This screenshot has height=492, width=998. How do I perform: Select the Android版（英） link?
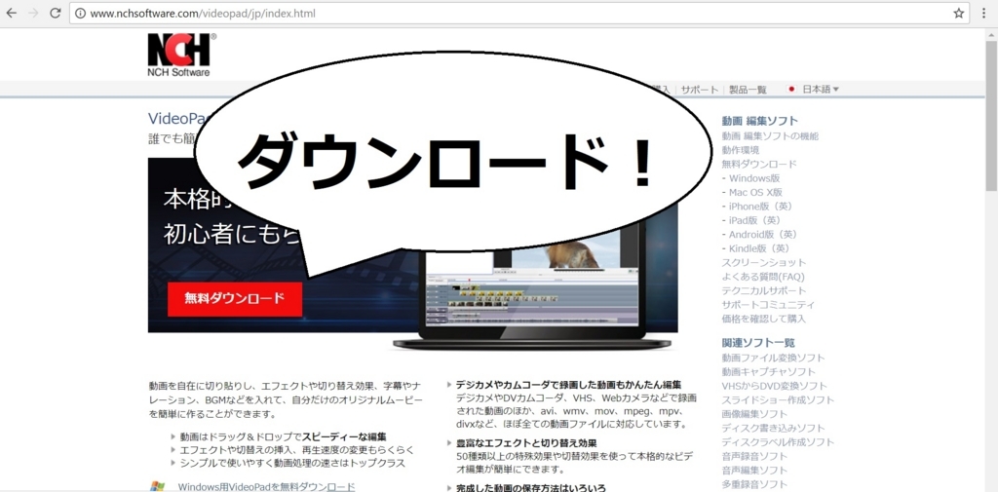763,234
